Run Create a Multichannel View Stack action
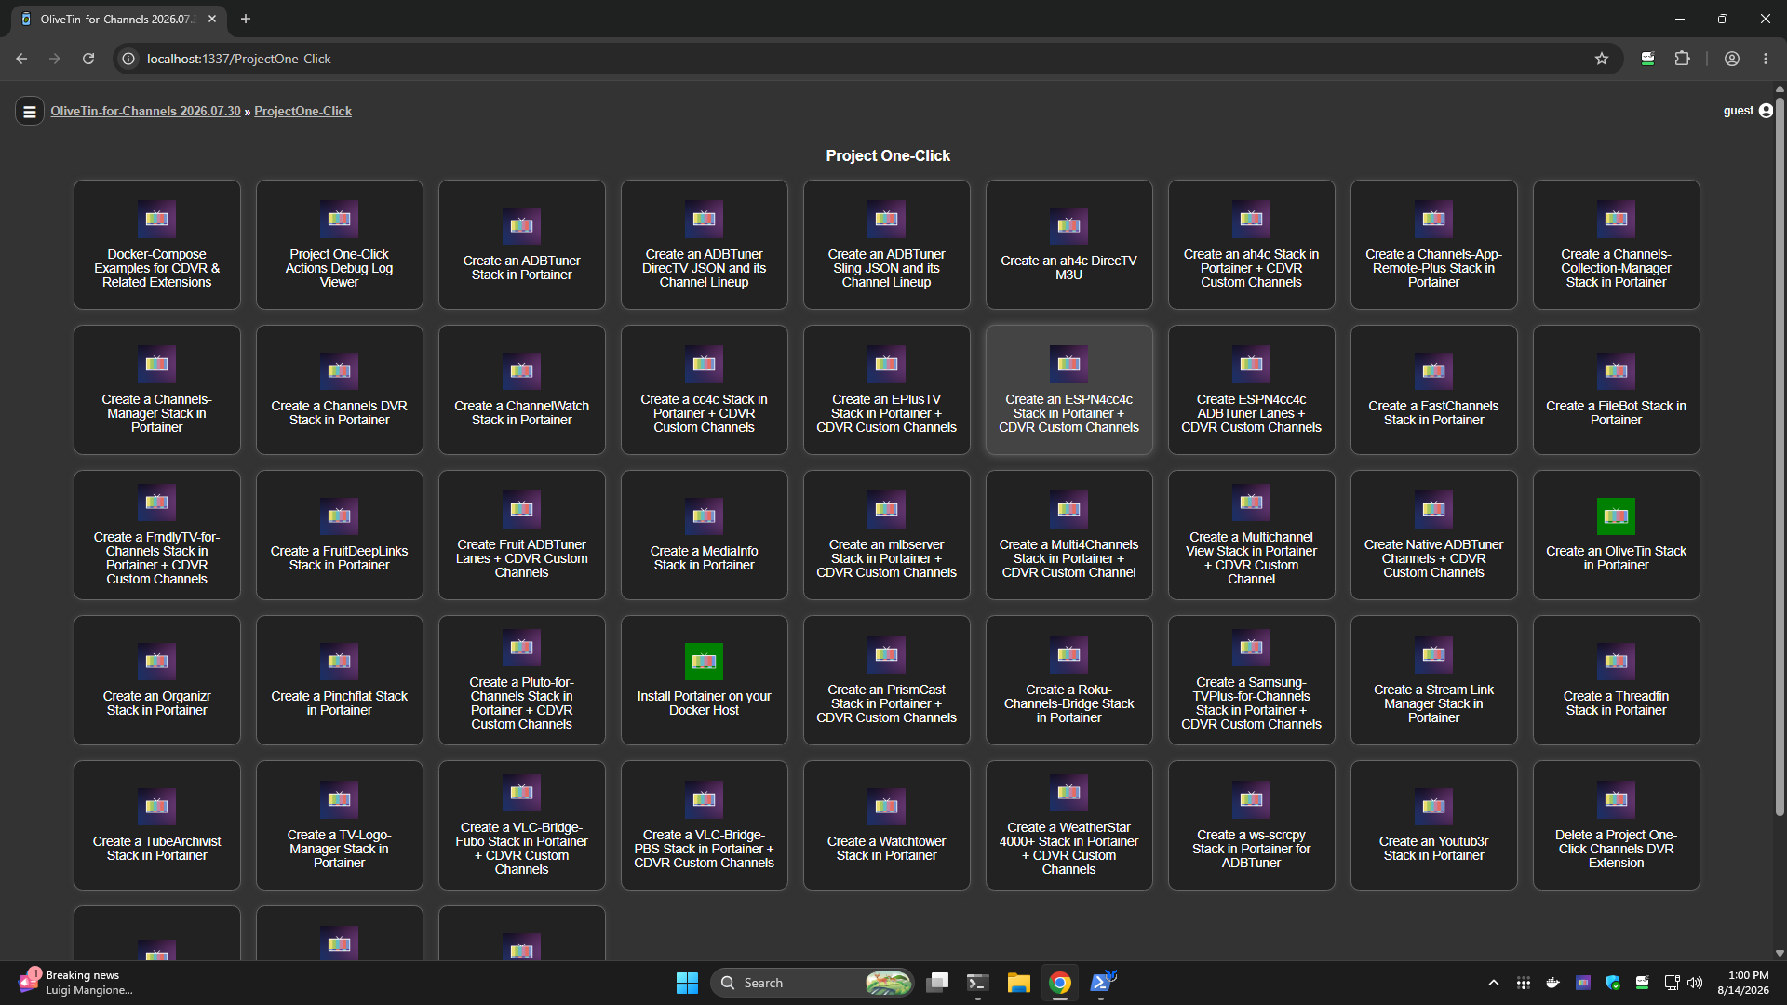This screenshot has height=1005, width=1787. 1252,535
